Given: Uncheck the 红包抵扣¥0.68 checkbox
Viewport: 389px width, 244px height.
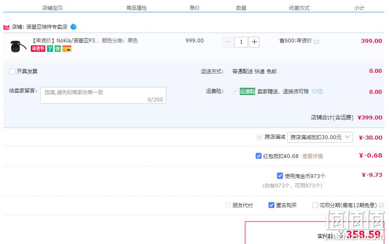Looking at the screenshot, I should (259, 156).
